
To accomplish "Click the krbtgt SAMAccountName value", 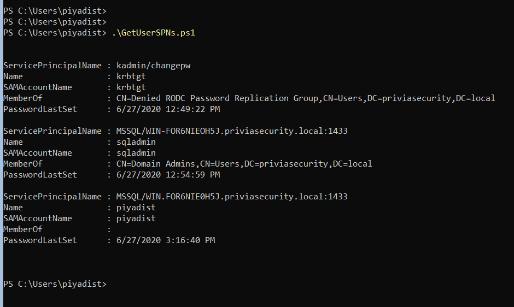I will [131, 87].
